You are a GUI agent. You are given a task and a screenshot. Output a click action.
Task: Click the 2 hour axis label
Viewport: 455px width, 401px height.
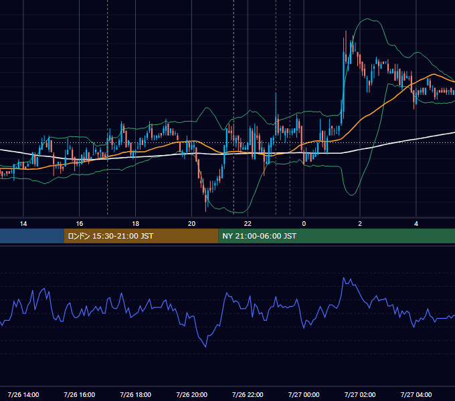tap(360, 224)
